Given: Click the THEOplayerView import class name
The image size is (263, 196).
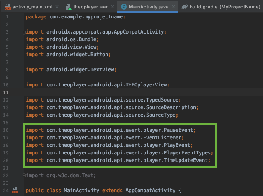Looking at the screenshot, I should [x=147, y=85].
